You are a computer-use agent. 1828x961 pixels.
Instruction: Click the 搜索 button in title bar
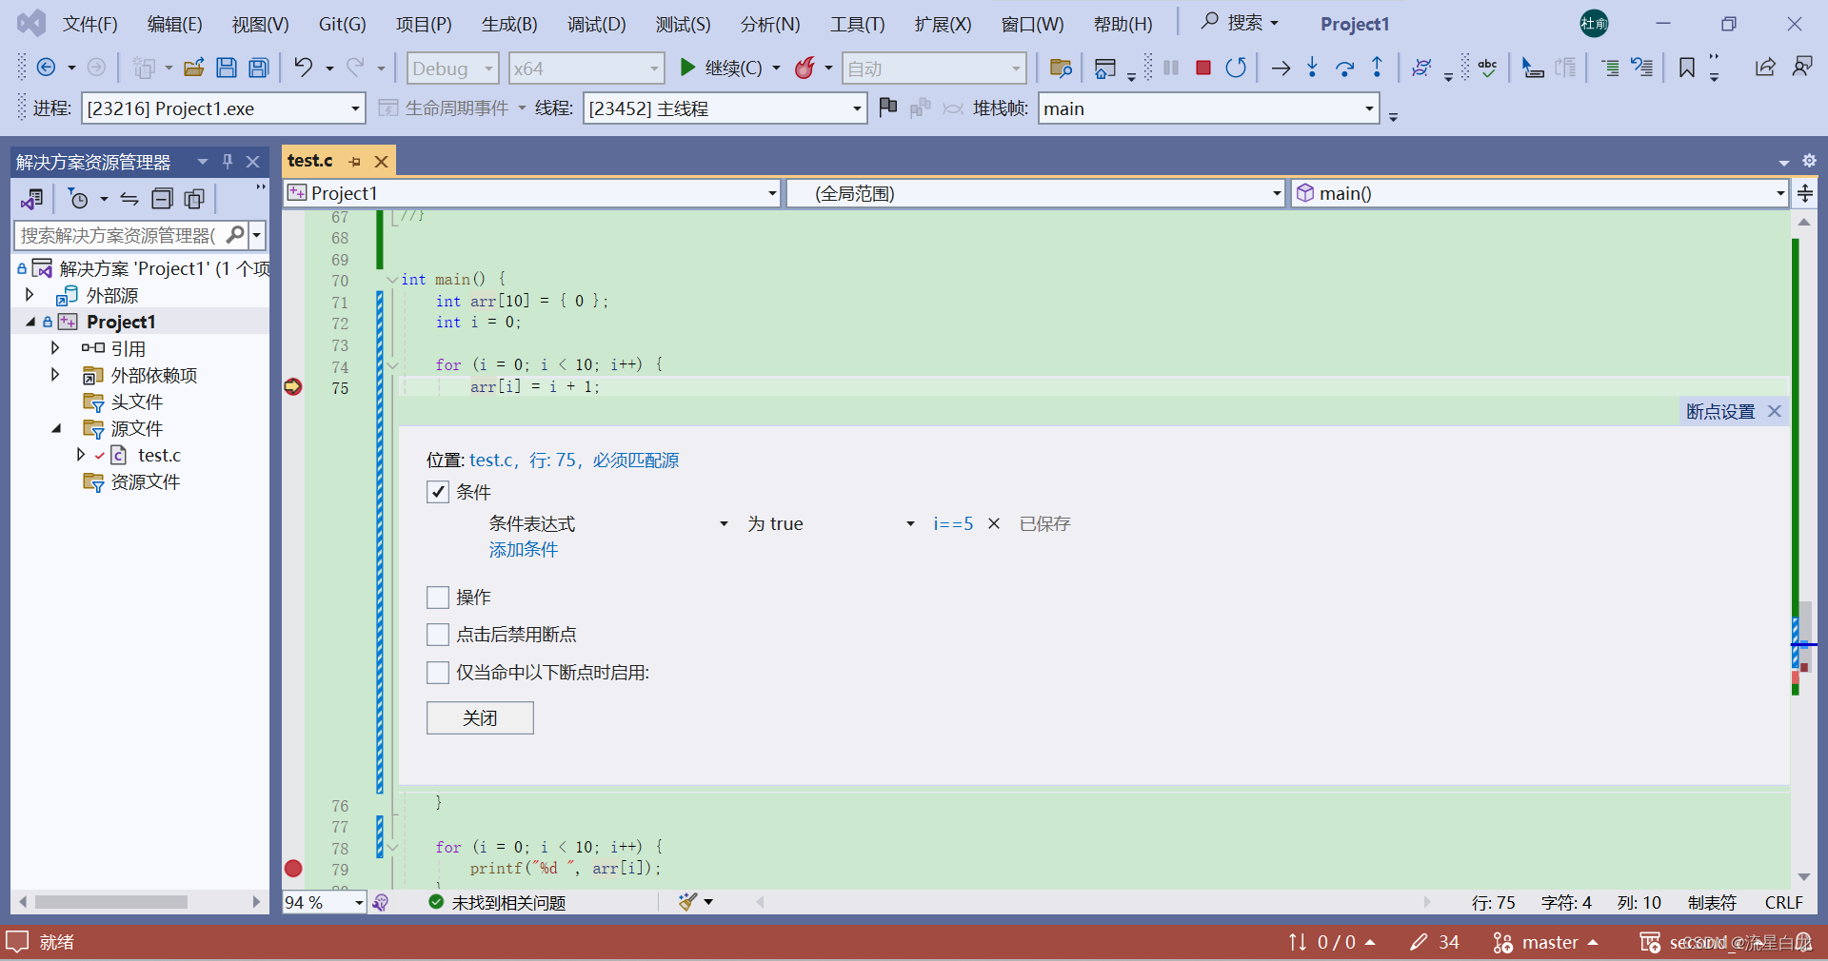[x=1239, y=23]
